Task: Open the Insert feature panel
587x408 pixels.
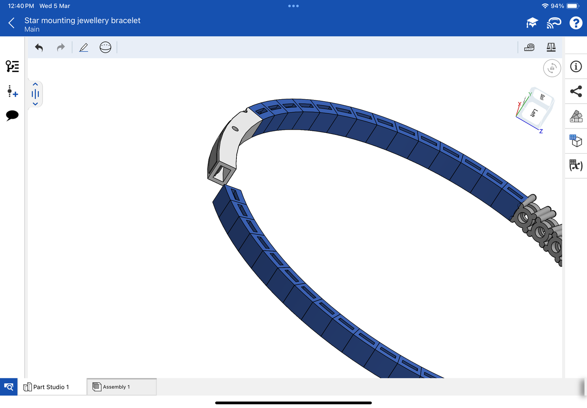Action: click(x=12, y=91)
